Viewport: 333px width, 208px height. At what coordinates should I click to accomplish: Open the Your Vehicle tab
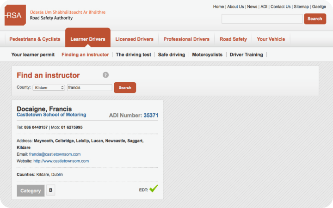[271, 39]
